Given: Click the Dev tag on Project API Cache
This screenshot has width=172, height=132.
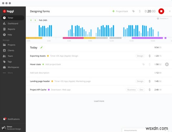Looking at the screenshot, I should (142, 90).
